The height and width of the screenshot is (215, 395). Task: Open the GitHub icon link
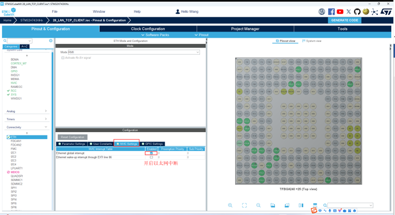(357, 11)
